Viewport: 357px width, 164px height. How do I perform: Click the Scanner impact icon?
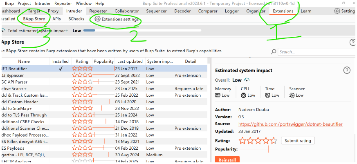point(292,95)
